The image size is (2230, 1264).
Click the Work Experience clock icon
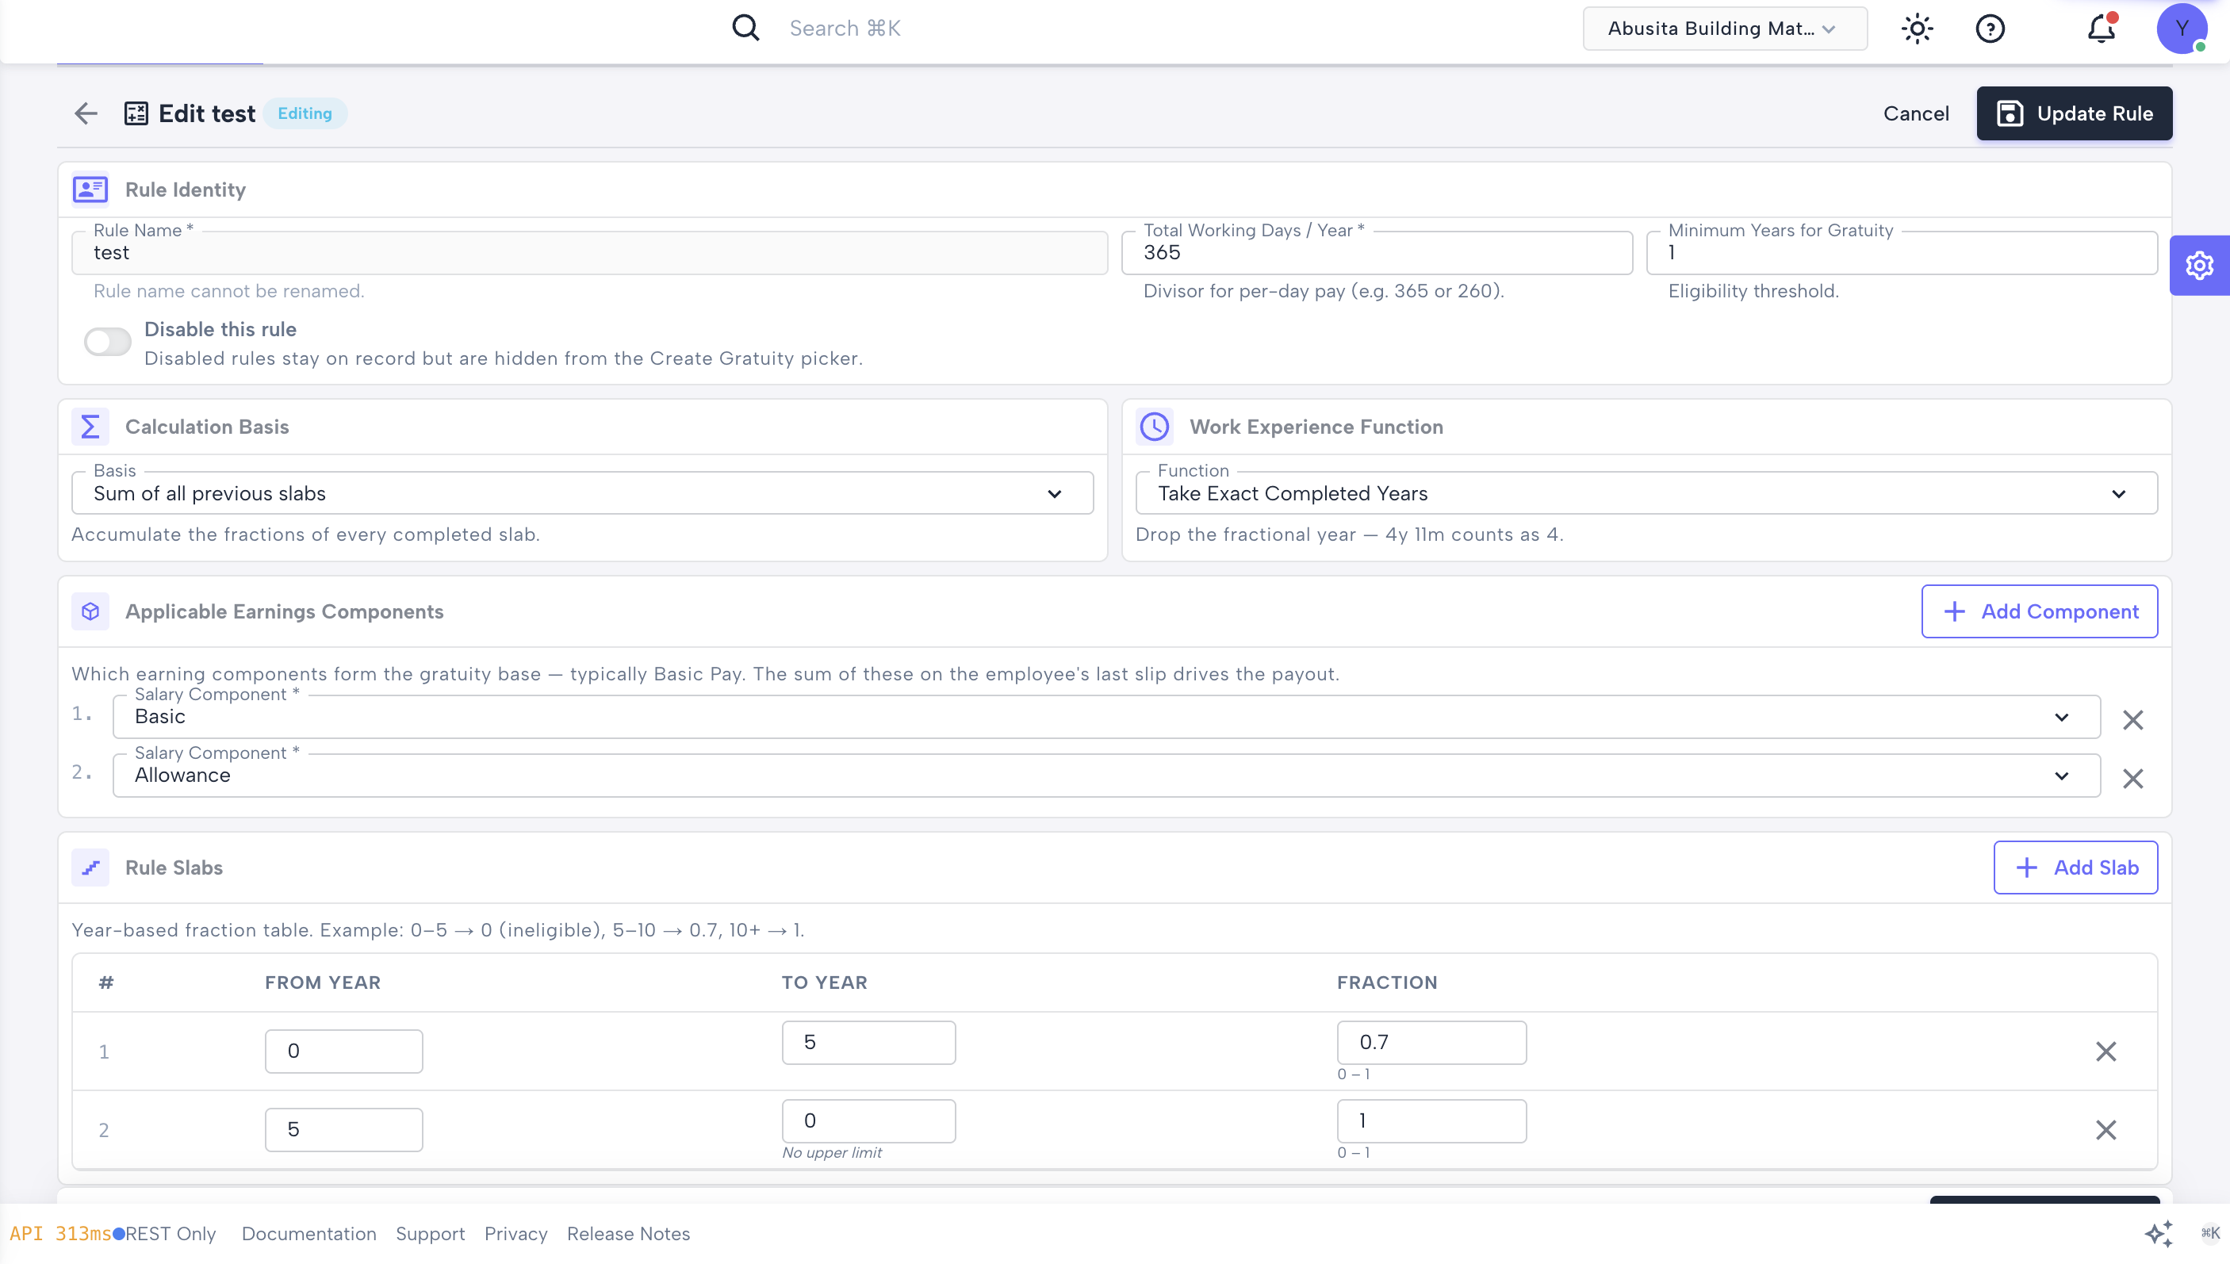pos(1154,427)
